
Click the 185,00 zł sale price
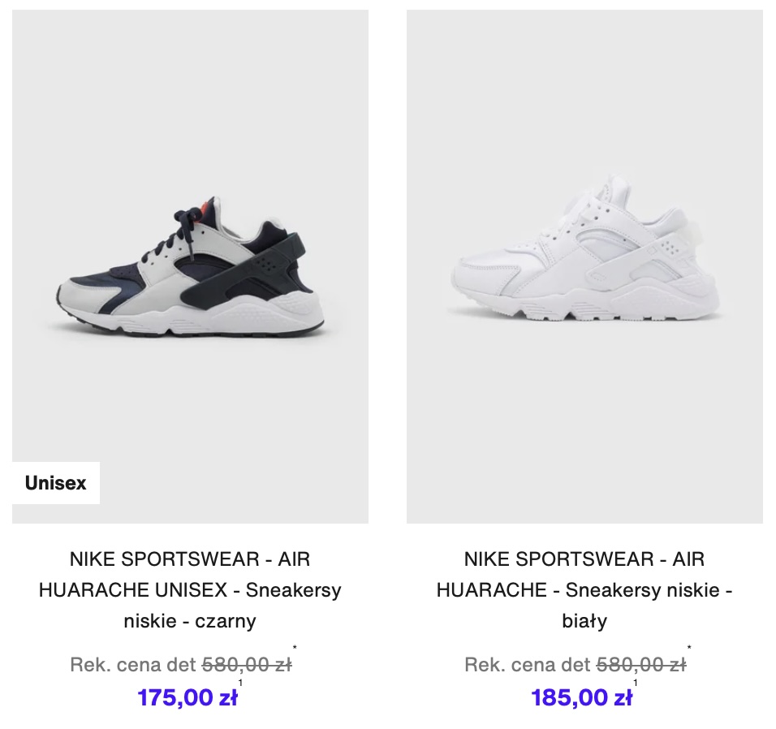[x=581, y=697]
